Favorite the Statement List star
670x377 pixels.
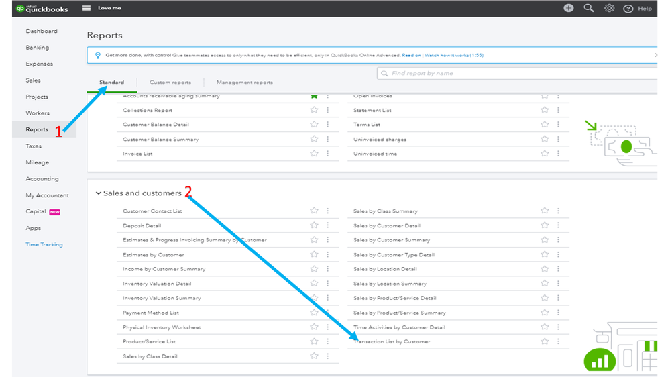click(x=545, y=110)
